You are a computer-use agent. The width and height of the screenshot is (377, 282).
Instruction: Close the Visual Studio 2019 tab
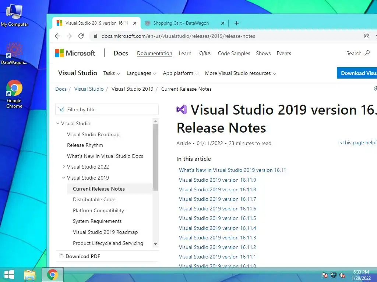tap(135, 23)
